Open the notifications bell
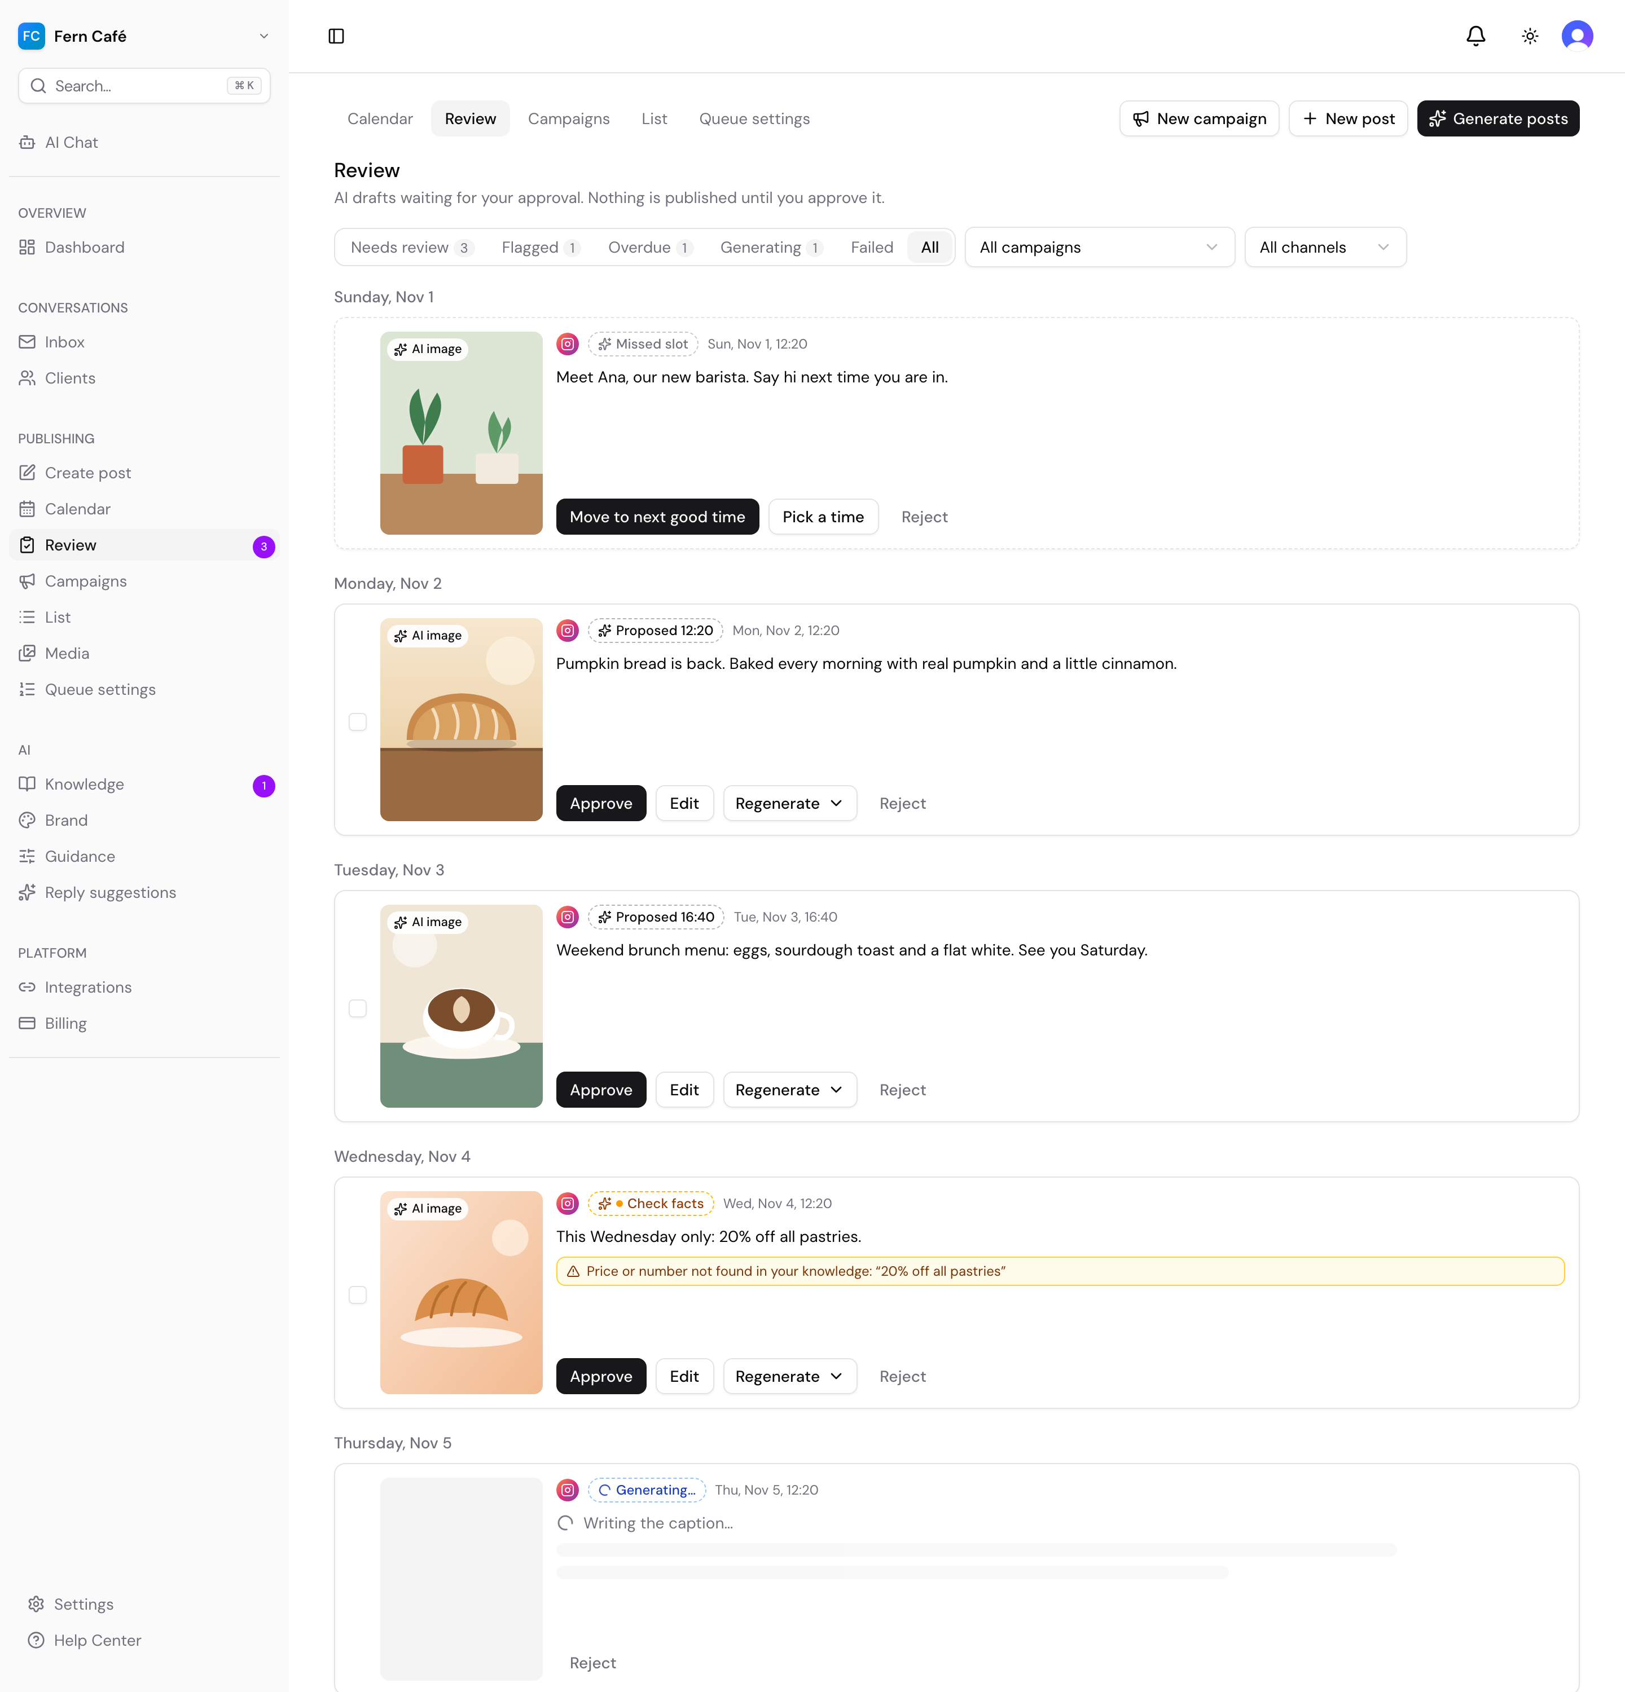Viewport: 1625px width, 1692px height. (x=1475, y=36)
